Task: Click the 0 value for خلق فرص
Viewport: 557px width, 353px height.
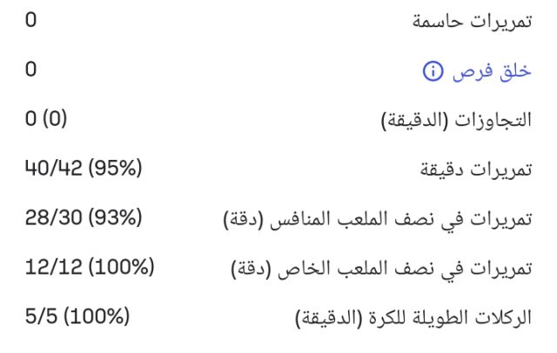Action: point(30,69)
